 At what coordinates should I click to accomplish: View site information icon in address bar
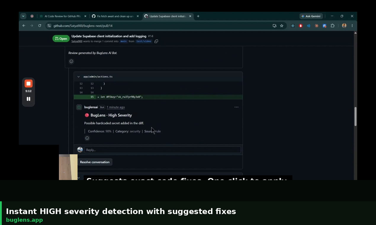coord(49,26)
